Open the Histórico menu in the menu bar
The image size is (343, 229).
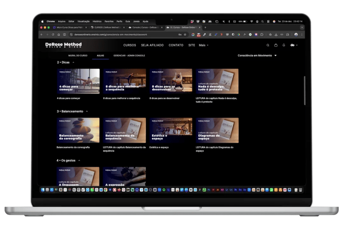coord(97,21)
